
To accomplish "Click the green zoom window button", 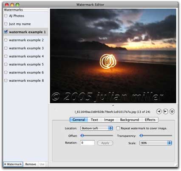I will coord(17,5).
